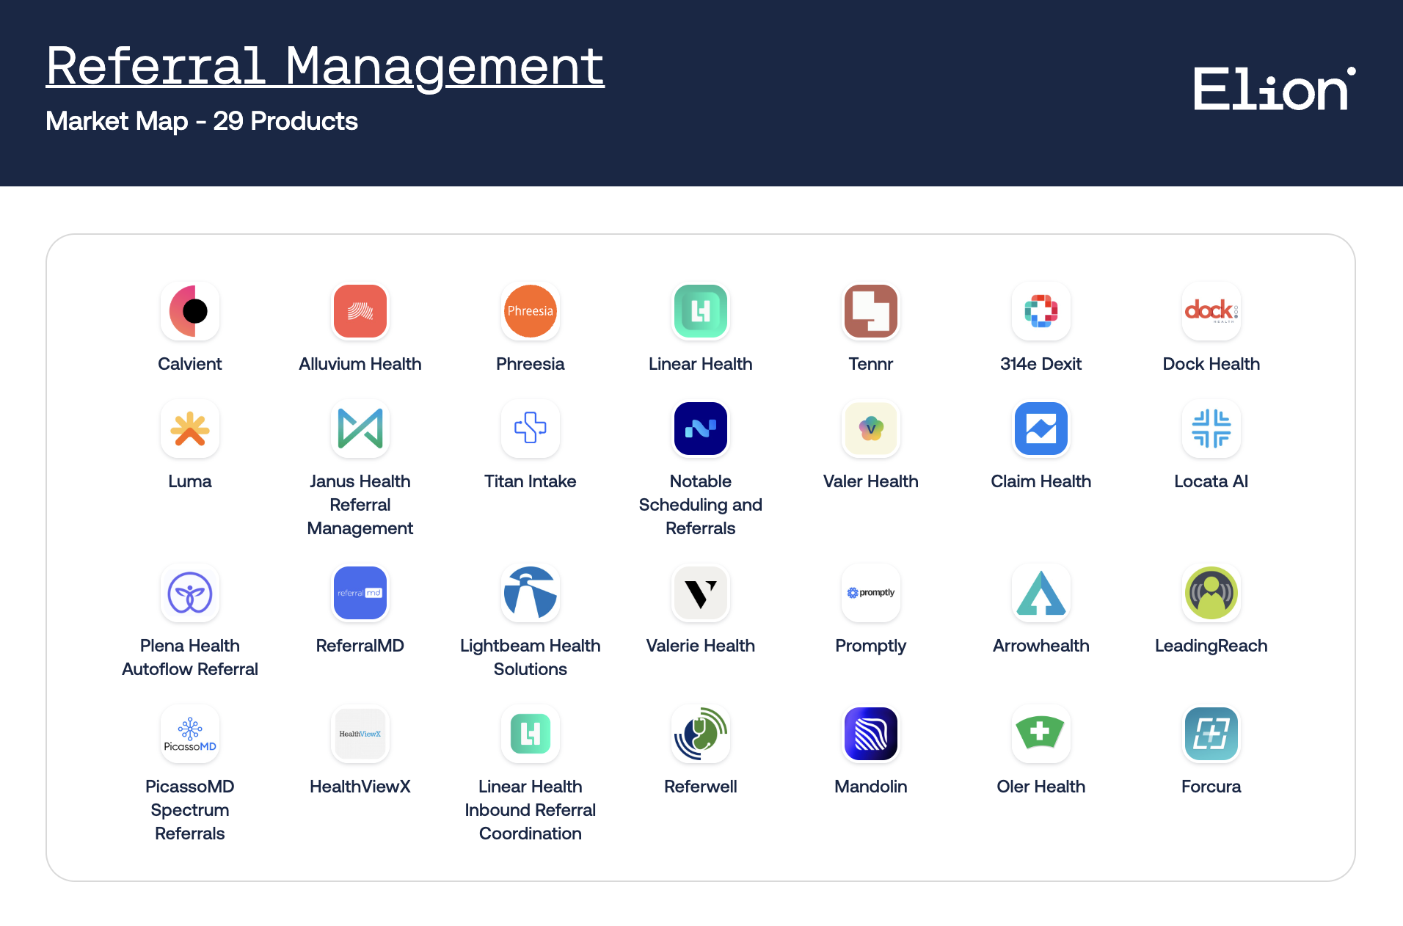Click Lightbeam Health Solutions lighthouse icon

pyautogui.click(x=531, y=593)
